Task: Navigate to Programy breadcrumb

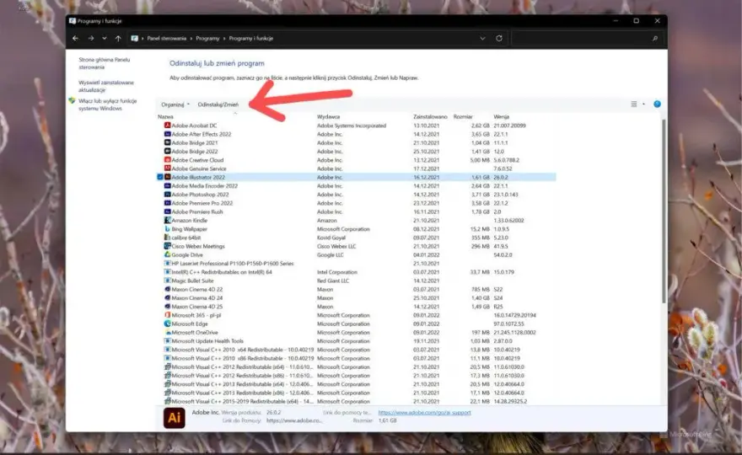Action: tap(207, 38)
